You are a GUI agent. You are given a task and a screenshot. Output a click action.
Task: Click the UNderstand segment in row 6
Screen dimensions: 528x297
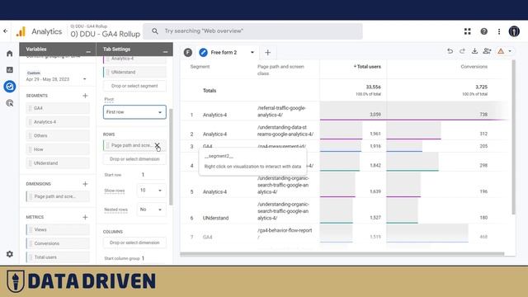pyautogui.click(x=215, y=218)
